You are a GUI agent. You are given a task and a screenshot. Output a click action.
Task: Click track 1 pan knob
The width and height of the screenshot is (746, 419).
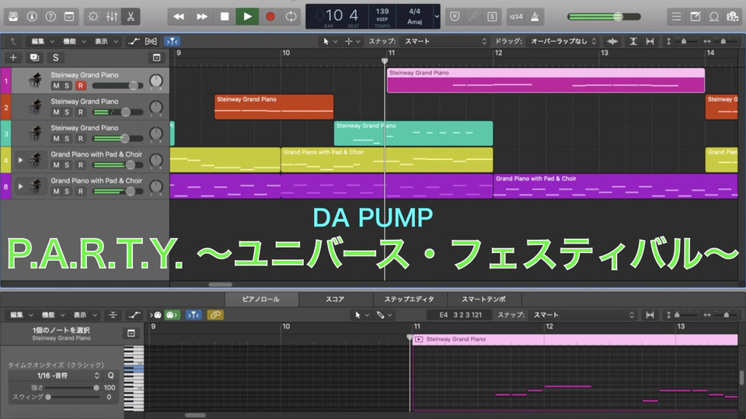pyautogui.click(x=156, y=81)
